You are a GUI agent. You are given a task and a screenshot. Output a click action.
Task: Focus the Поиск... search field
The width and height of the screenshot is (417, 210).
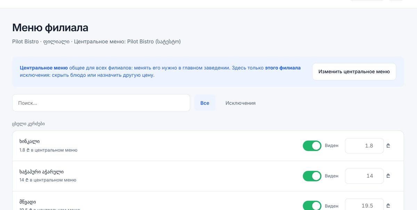click(101, 103)
